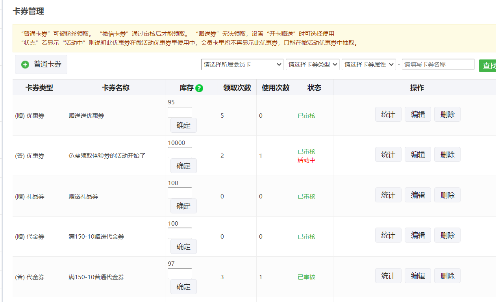Screen dimensions: 496x302
Task: Select coupon name 满150-10赠送代金券
Action: 96,237
